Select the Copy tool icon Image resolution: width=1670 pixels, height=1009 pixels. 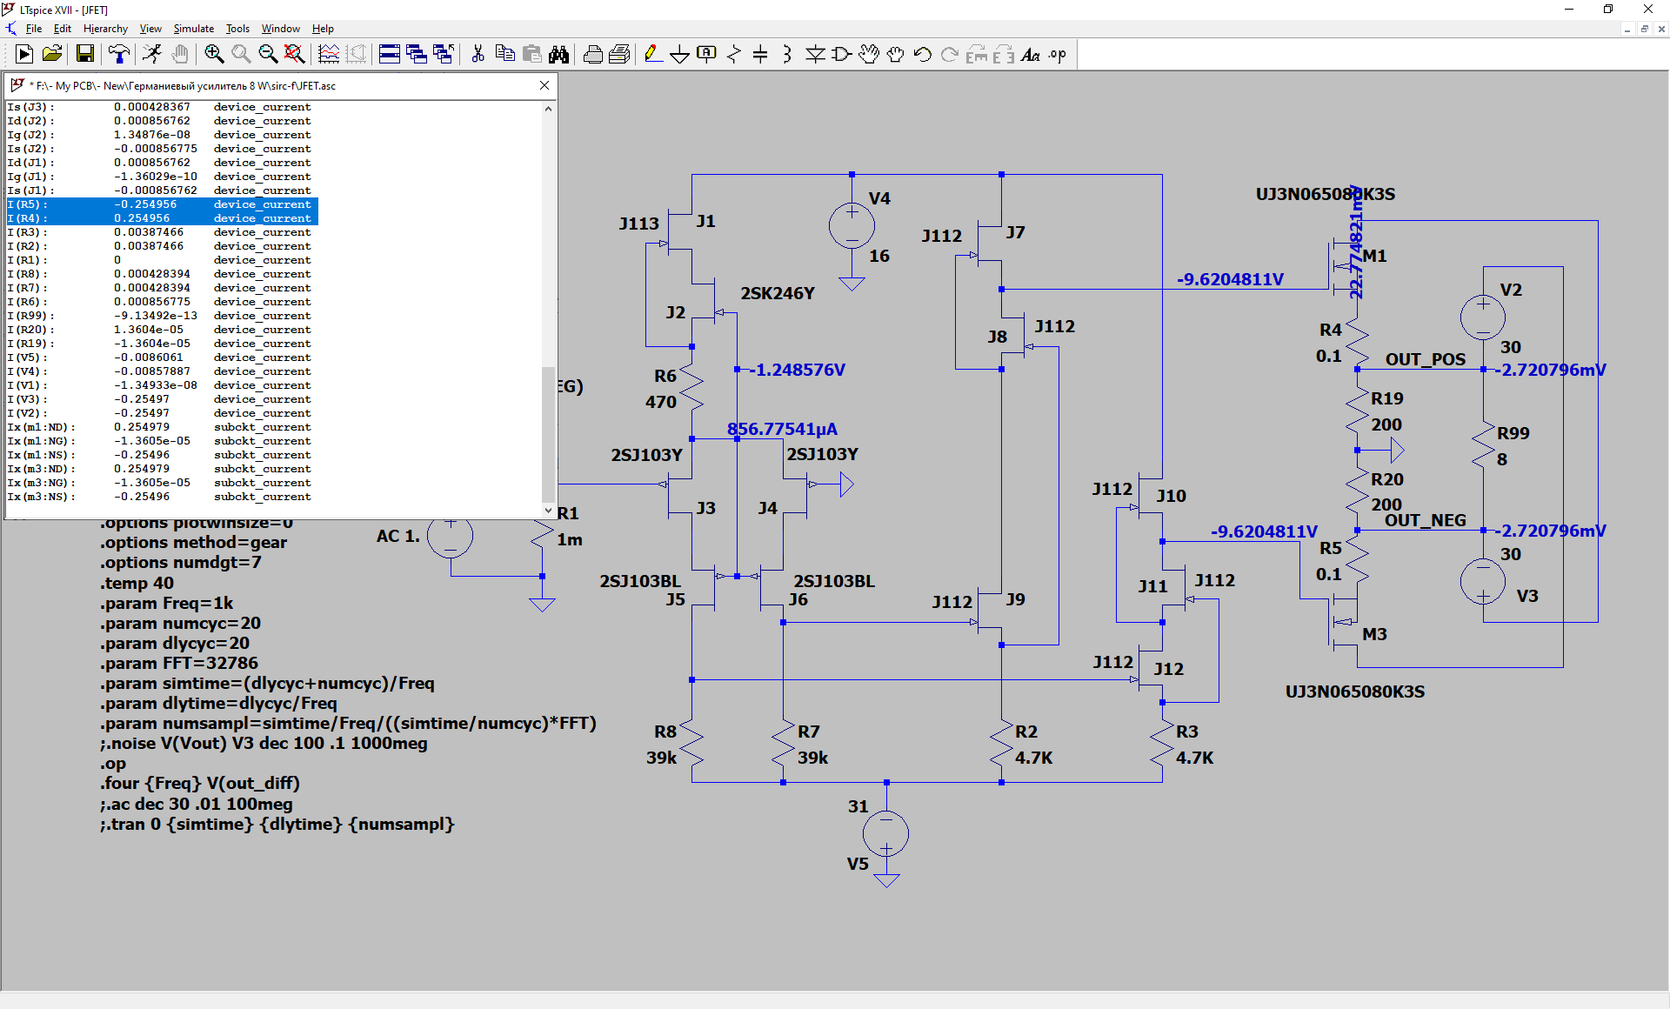pos(504,54)
